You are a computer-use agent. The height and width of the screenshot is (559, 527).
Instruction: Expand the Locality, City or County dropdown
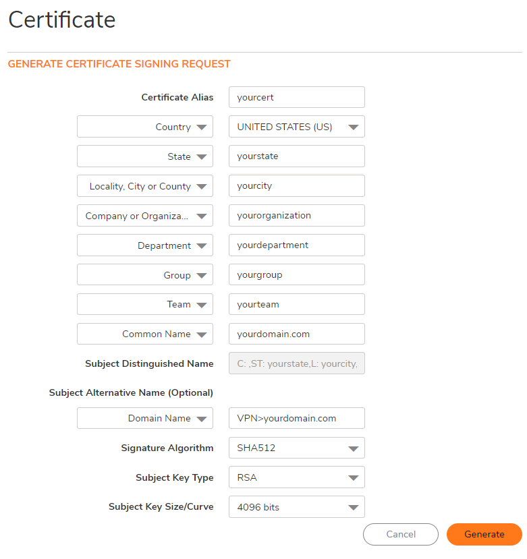click(x=145, y=186)
